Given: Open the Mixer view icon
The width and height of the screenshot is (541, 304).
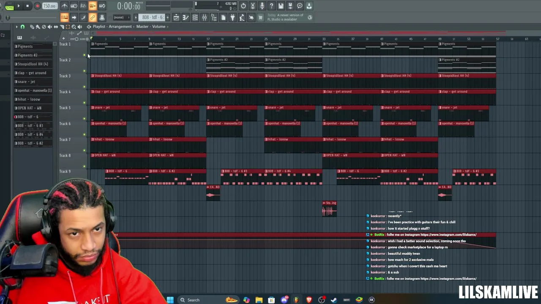Looking at the screenshot, I should pos(205,17).
